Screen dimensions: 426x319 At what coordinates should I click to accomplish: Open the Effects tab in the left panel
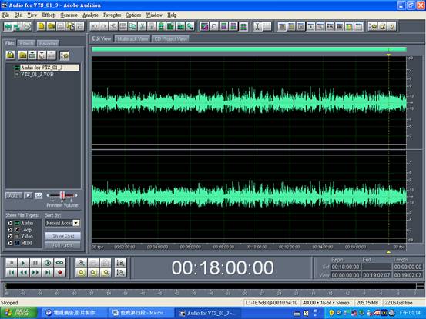(x=27, y=43)
